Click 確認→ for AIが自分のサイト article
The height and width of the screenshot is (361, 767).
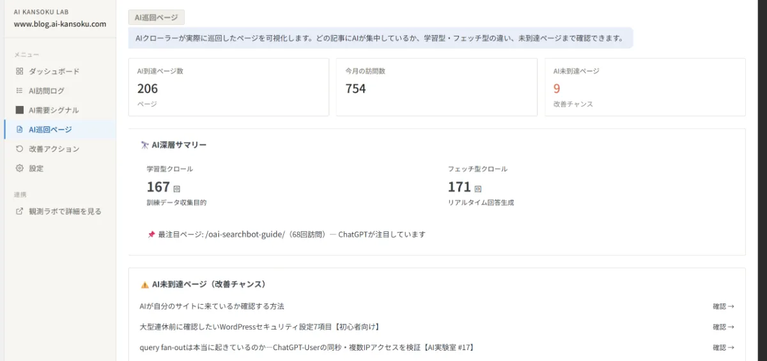724,307
